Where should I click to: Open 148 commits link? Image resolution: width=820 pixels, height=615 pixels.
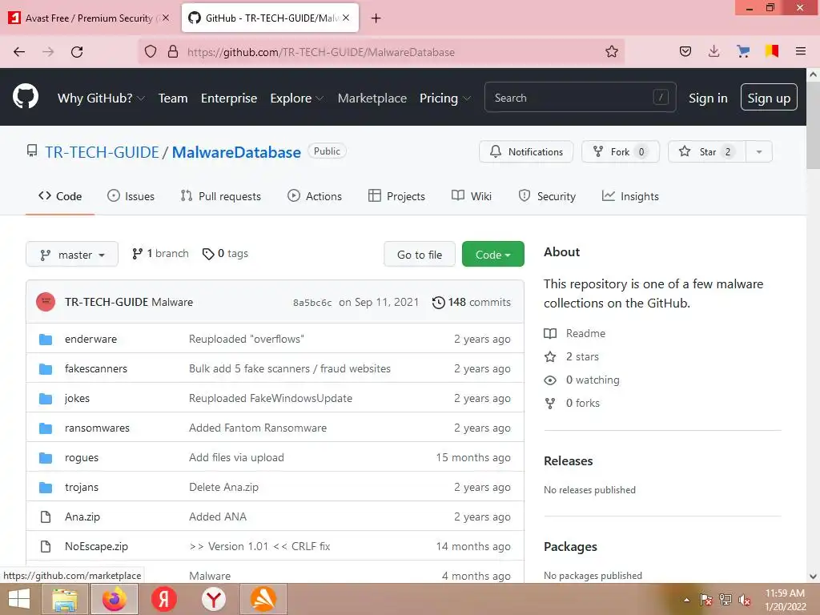pyautogui.click(x=472, y=302)
